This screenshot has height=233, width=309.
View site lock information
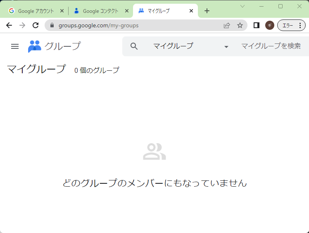(x=52, y=25)
